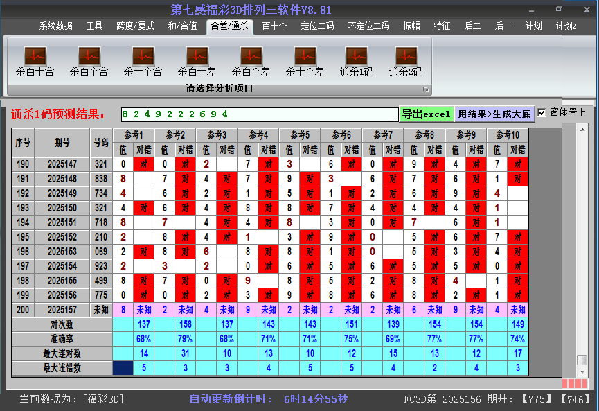Click the dark selected cell in 最大连错数 row

[123, 368]
